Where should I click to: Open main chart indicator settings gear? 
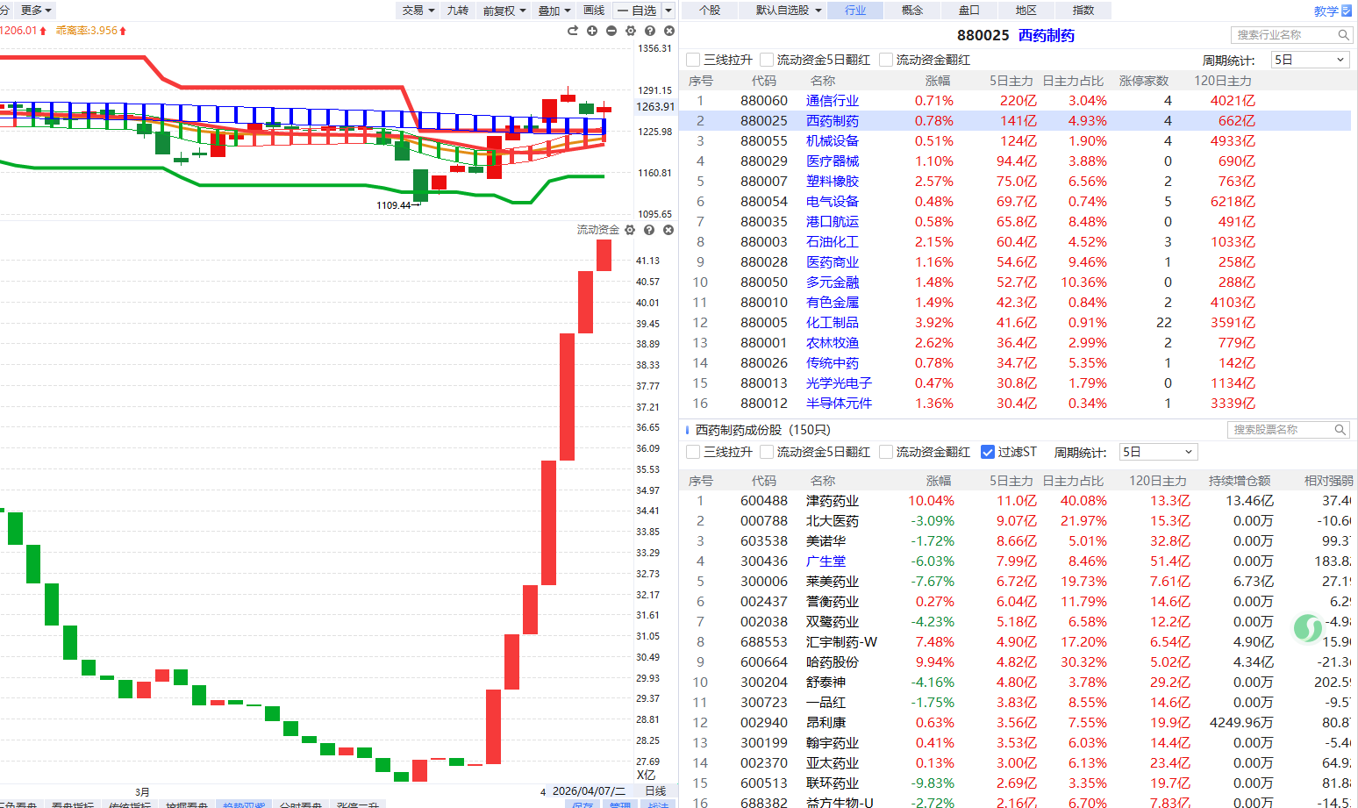pos(631,31)
